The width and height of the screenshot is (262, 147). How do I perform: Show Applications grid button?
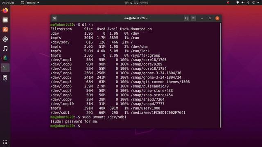pos(5,142)
